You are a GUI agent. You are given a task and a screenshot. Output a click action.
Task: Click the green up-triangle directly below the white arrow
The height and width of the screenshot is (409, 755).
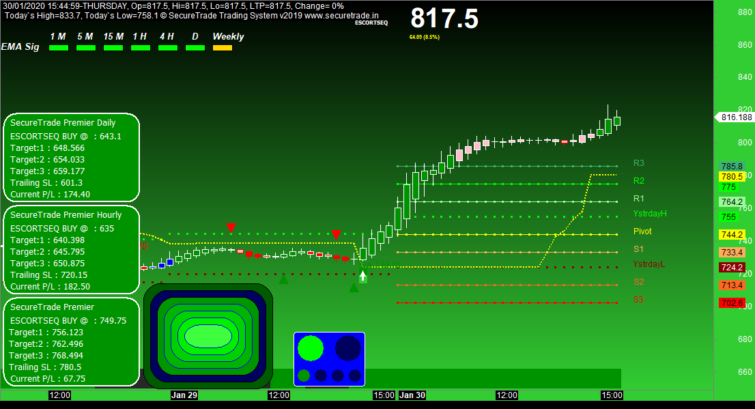[354, 287]
